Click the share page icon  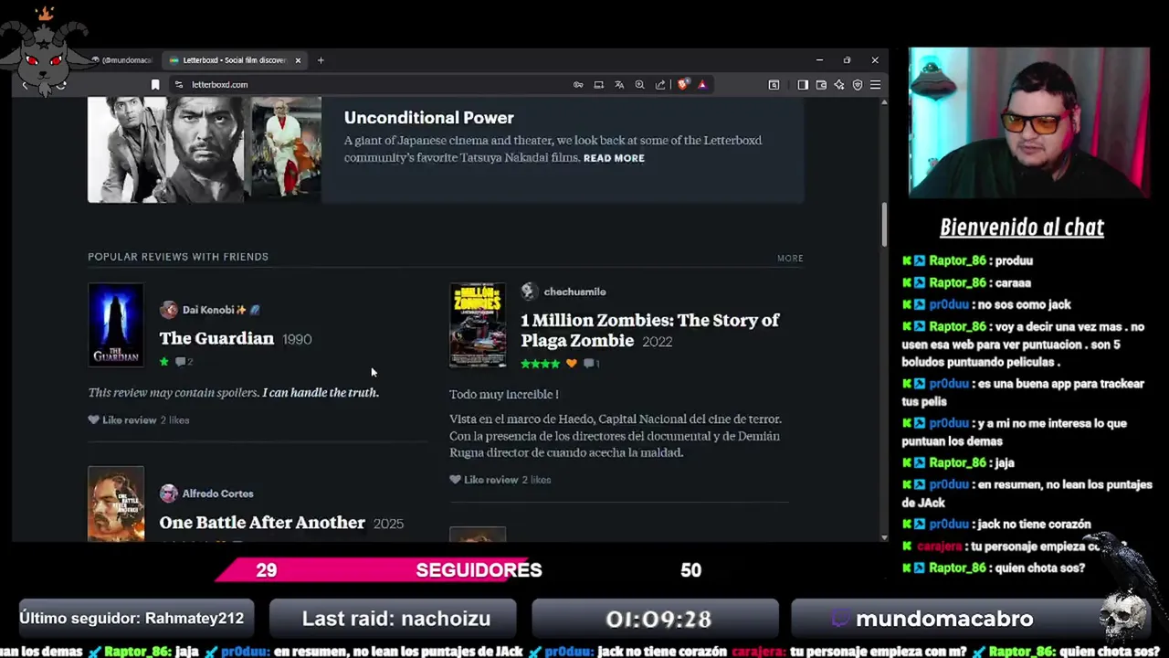[x=660, y=84]
